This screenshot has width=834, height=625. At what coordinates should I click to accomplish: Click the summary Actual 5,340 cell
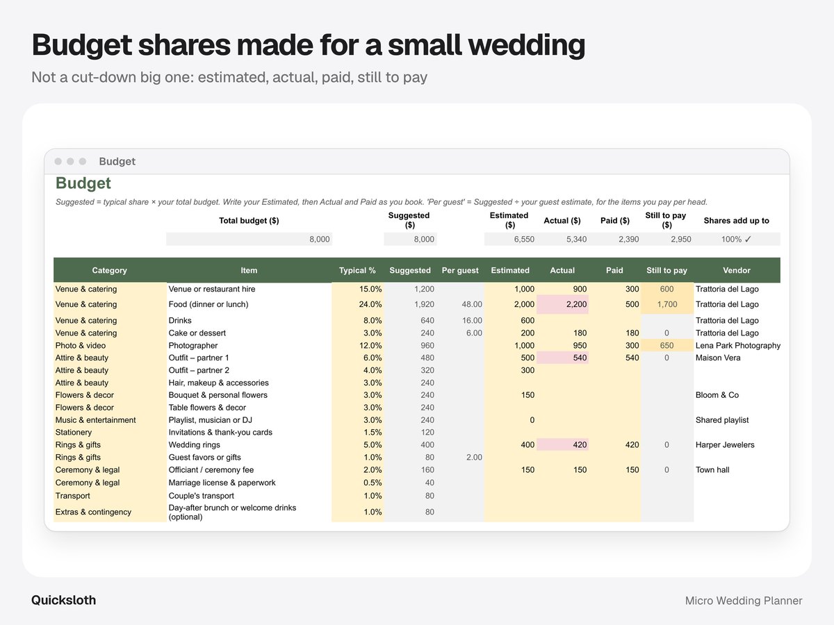coord(562,239)
